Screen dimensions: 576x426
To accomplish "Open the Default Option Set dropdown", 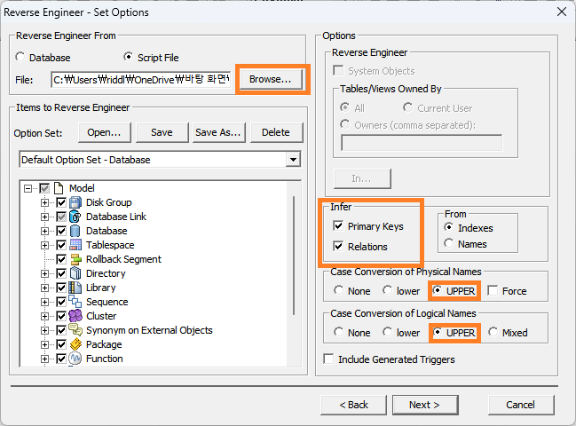I will tap(293, 160).
